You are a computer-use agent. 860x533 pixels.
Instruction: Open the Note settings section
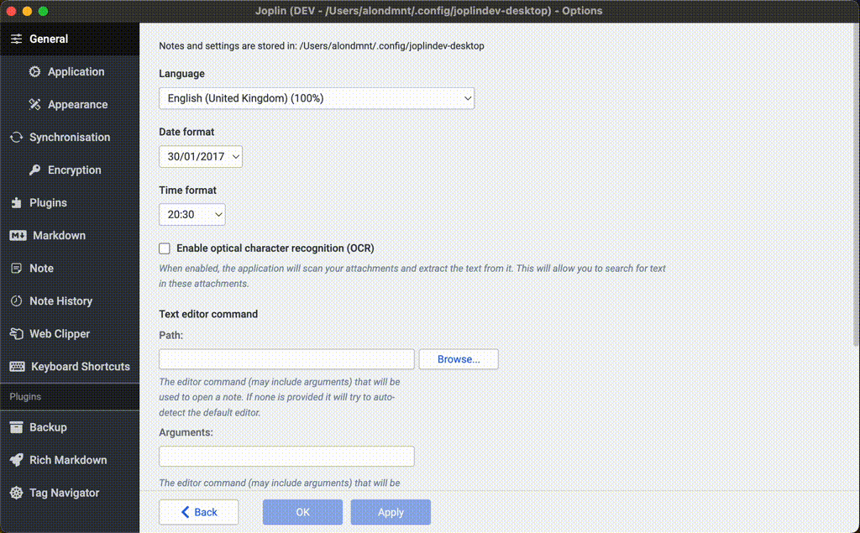pos(70,268)
